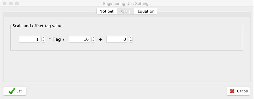
Task: Switch to the Not Set tab
Action: pyautogui.click(x=107, y=11)
